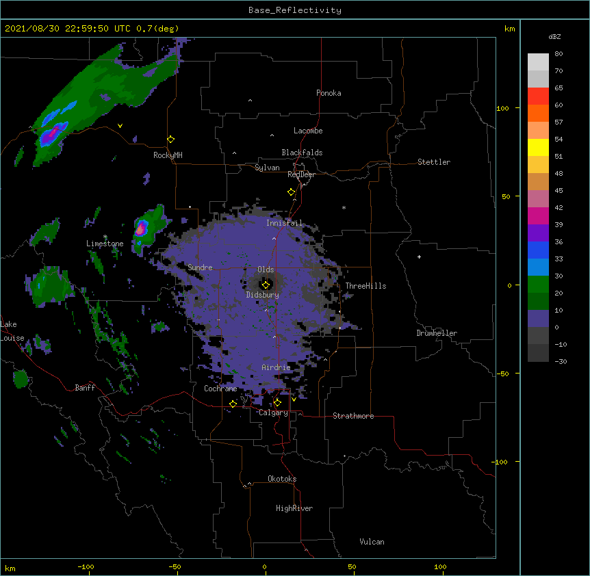This screenshot has width=590, height=576.
Task: Click the yellow 54 dBZ legend swatch
Action: pyautogui.click(x=538, y=147)
